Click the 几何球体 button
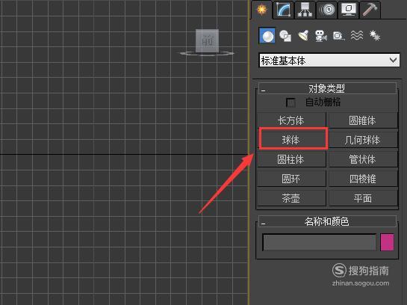407x305 pixels. point(363,140)
